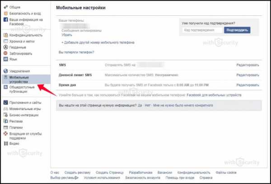The width and height of the screenshot is (271, 184).
Task: Click the timeline icon beside Хроника и метки
Action: click(6, 41)
